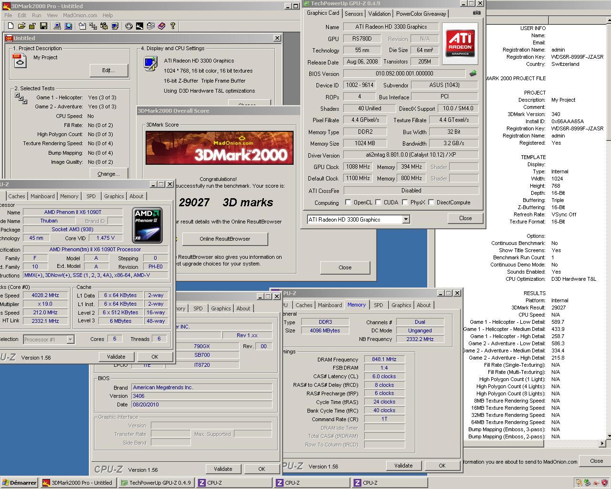This screenshot has height=489, width=611.
Task: Click the DRAM Frequency 848.1 MHz value
Action: point(384,360)
